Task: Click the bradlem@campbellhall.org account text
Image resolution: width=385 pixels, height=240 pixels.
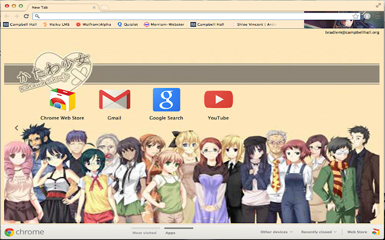Action: (x=352, y=32)
